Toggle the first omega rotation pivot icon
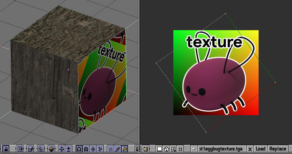Viewport: 292px width, 154px height. pos(79,149)
